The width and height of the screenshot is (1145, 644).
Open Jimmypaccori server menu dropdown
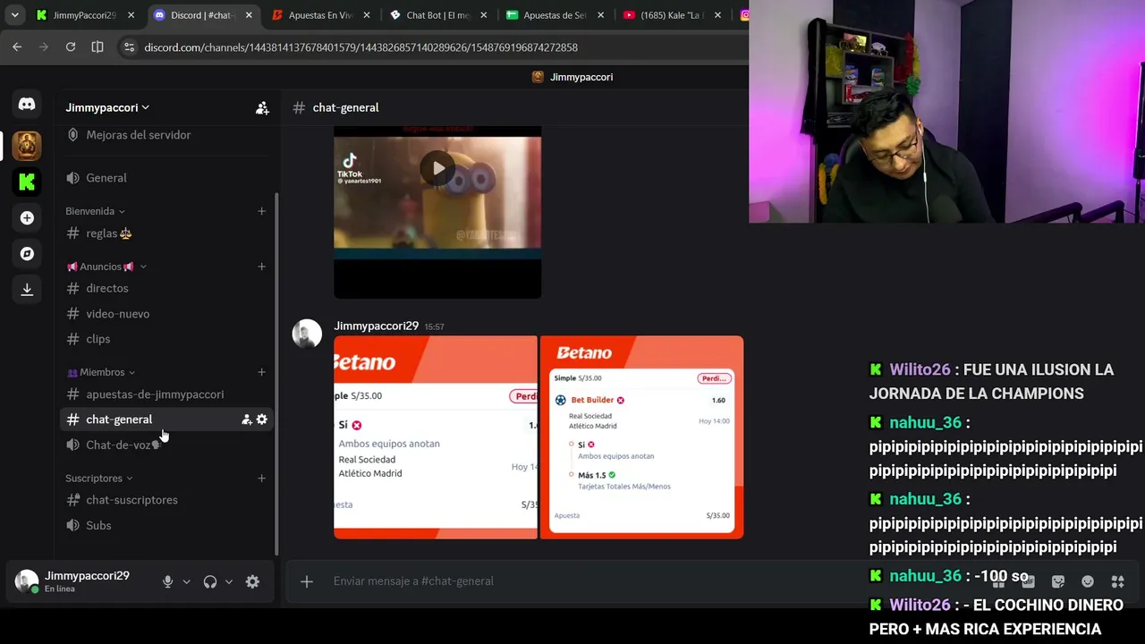[107, 107]
